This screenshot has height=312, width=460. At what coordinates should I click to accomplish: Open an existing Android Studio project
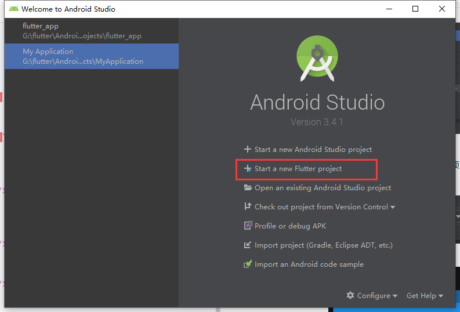tap(323, 188)
